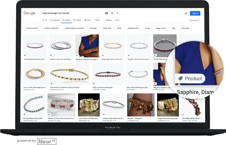Click the 'diamonds.pro' source text
The width and height of the screenshot is (226, 145).
[130, 90]
